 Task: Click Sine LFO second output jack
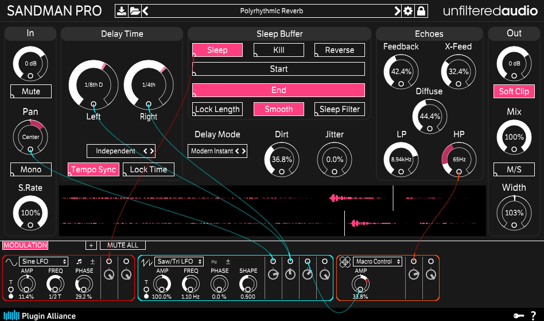(126, 261)
